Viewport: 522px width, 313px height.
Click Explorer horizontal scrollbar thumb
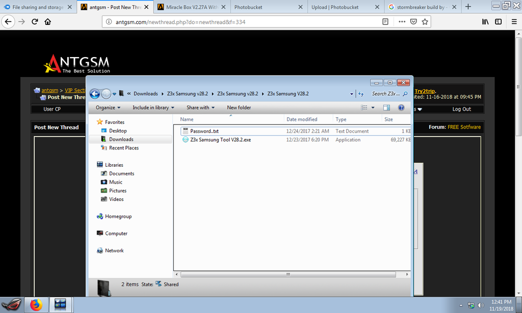[289, 274]
